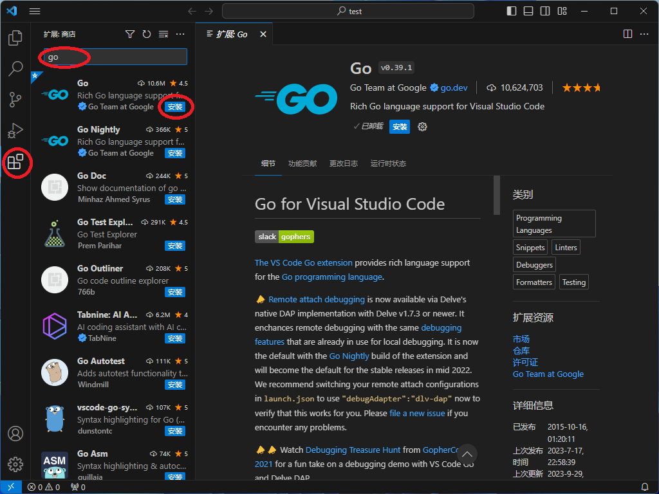Open the hamburger application menu
659x494 pixels.
pos(35,12)
